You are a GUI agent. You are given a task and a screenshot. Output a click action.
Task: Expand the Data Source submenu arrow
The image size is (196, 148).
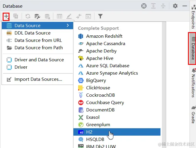68,26
